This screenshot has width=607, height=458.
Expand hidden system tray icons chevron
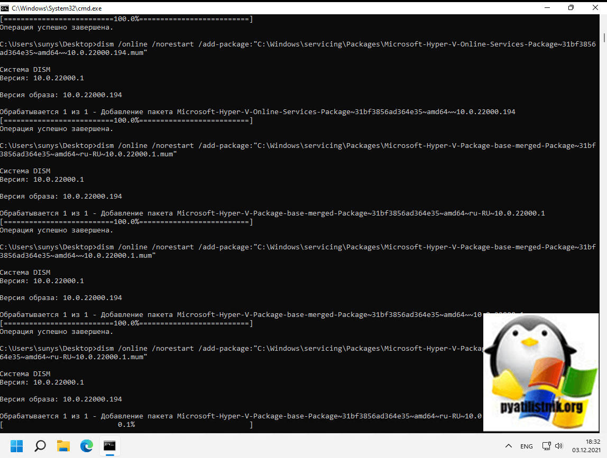click(x=509, y=446)
